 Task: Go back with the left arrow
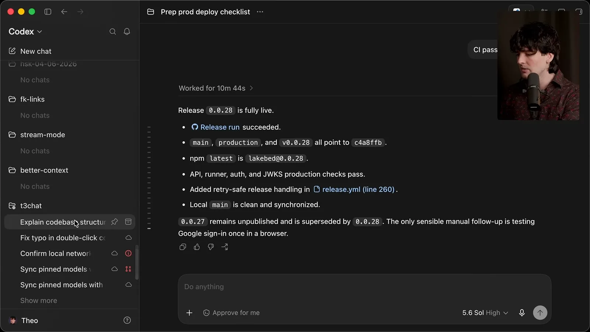point(64,12)
